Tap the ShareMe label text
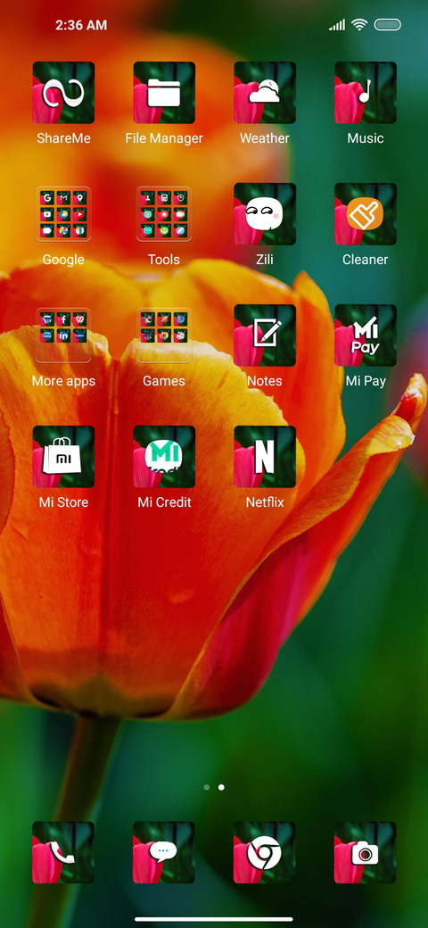The height and width of the screenshot is (928, 428). (x=63, y=138)
